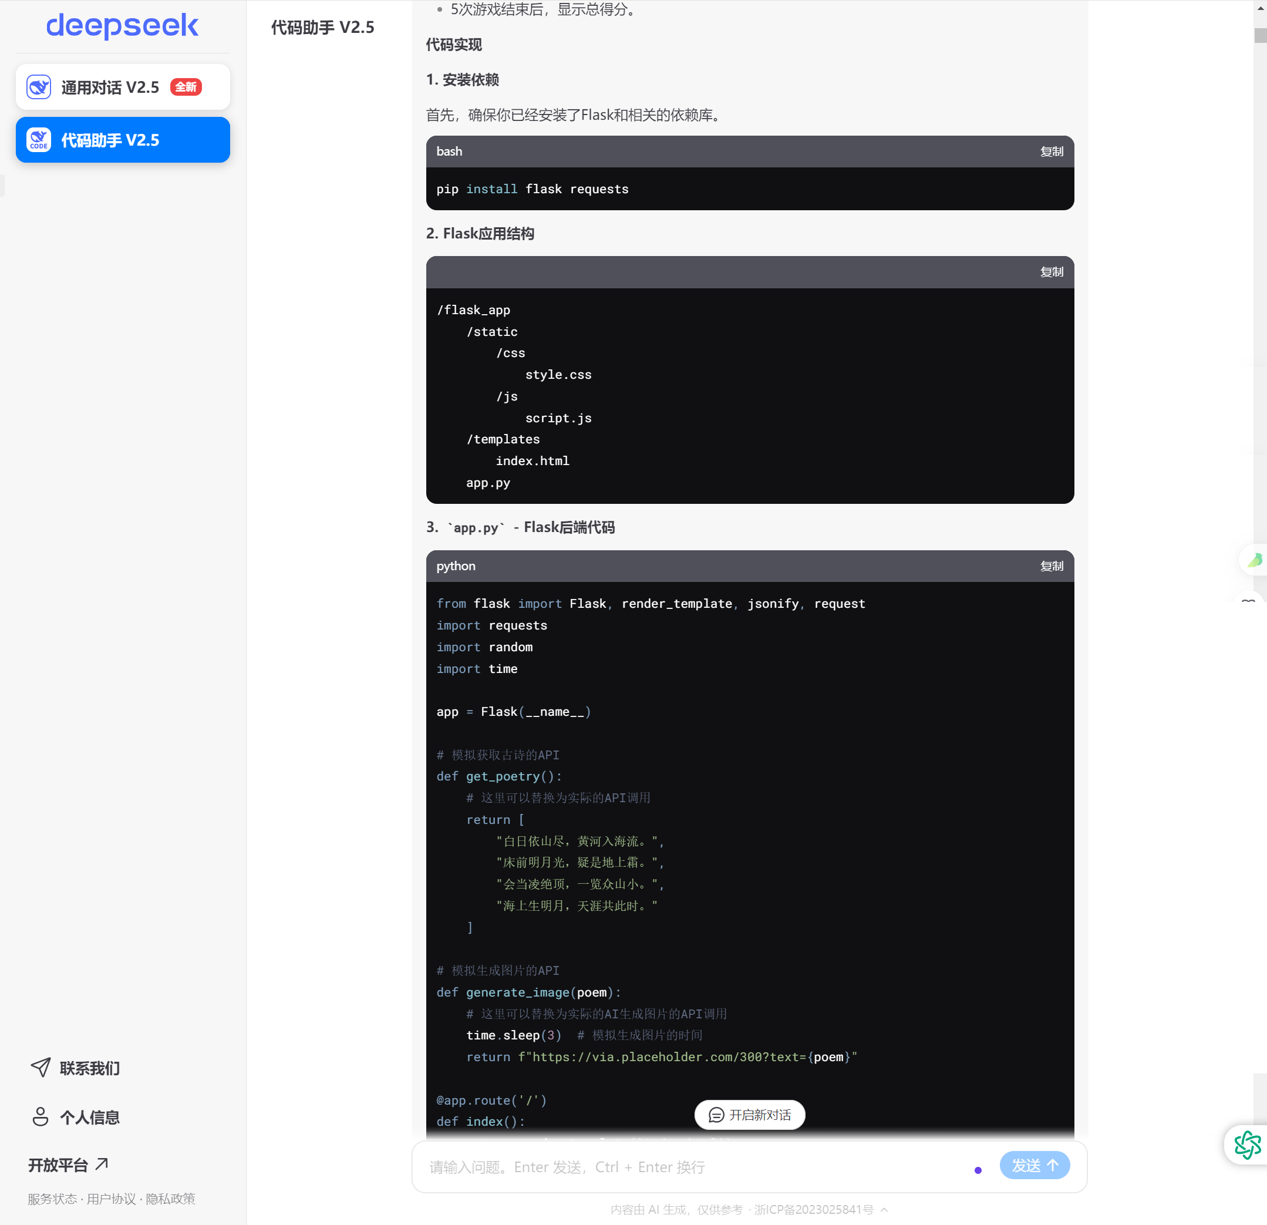This screenshot has height=1225, width=1267.
Task: Open the 开放平台 link
Action: point(68,1165)
